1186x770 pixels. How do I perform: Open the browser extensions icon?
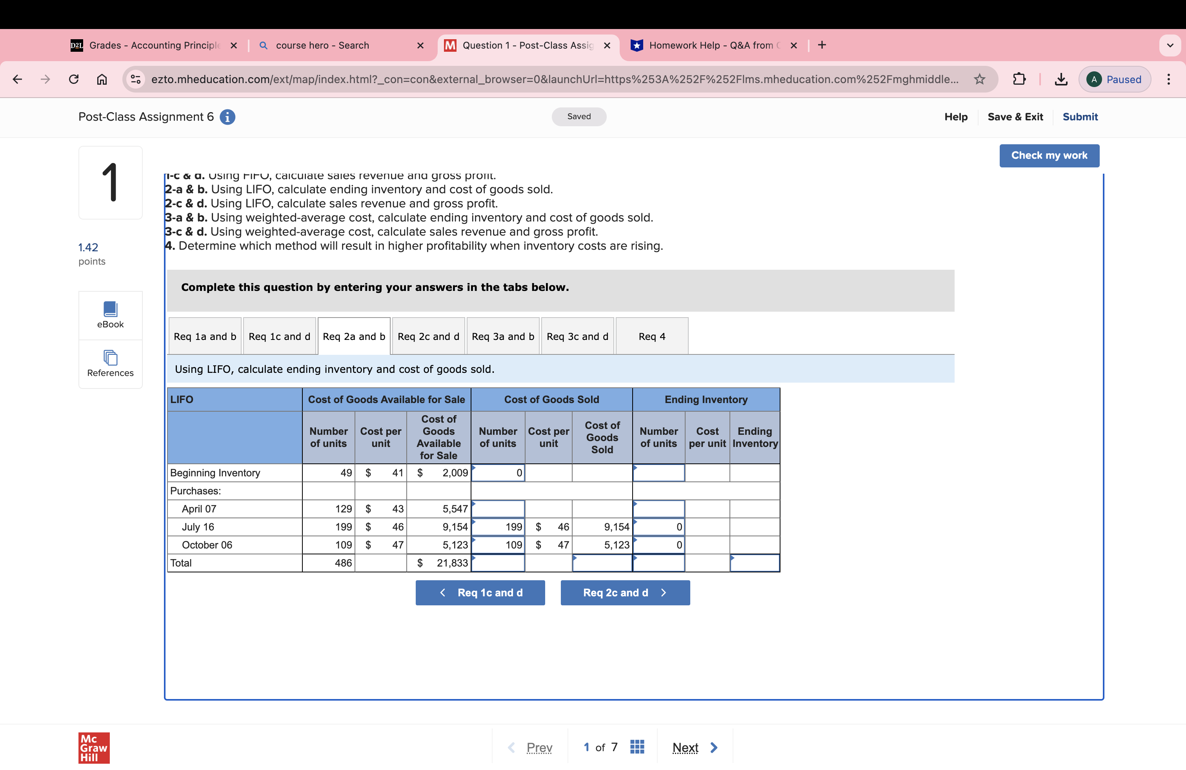pyautogui.click(x=1020, y=79)
